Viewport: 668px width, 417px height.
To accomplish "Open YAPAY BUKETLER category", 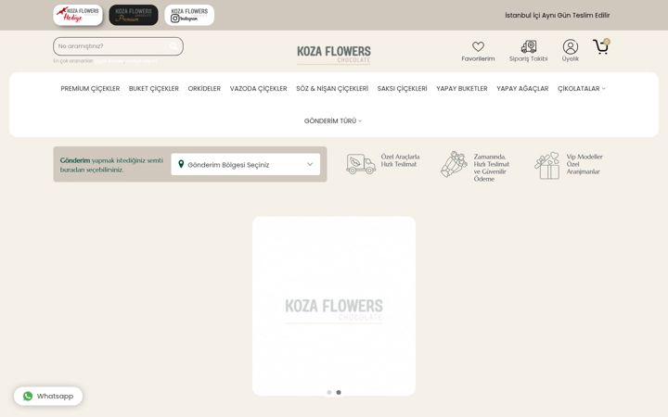I will point(462,89).
